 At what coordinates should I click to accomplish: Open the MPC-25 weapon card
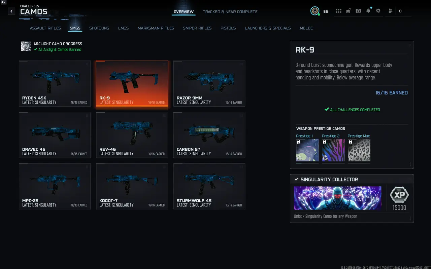[x=55, y=187]
